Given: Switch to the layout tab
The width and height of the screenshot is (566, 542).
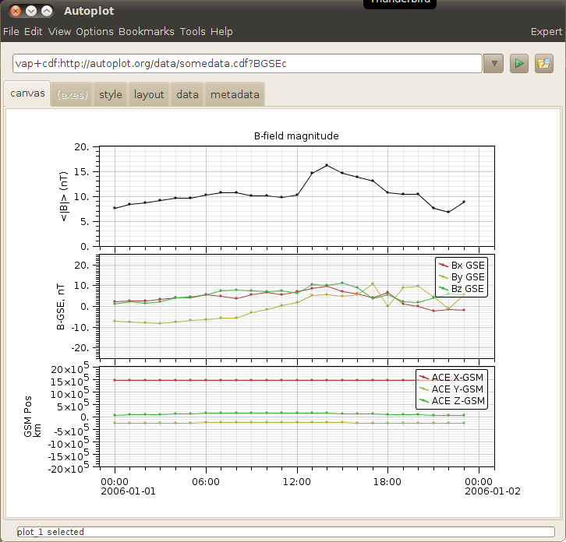Looking at the screenshot, I should tap(149, 95).
